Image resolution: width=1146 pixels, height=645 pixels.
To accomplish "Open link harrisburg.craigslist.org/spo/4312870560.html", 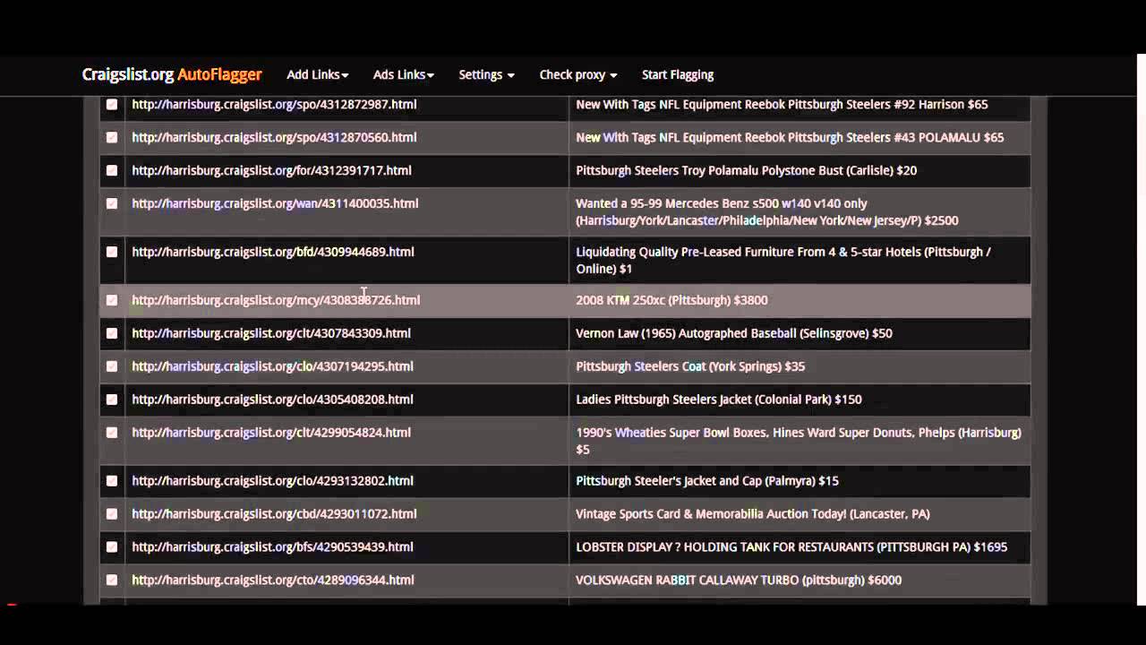I will pos(274,138).
